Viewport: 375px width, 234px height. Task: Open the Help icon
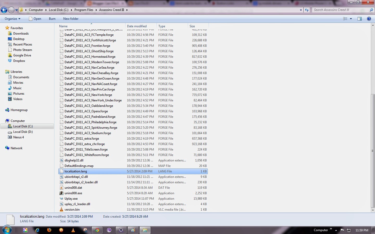point(369,19)
